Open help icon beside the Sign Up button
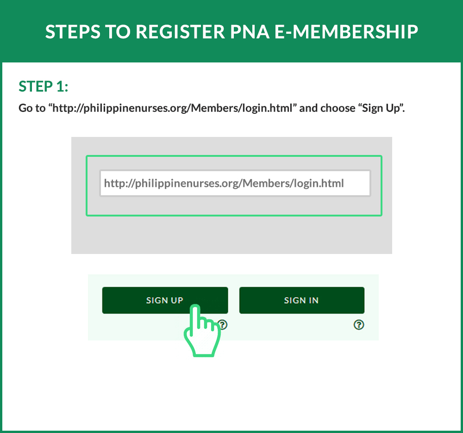463x433 pixels. click(223, 325)
